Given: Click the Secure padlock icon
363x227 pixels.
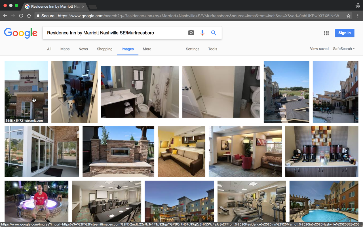Looking at the screenshot, I should pos(38,16).
